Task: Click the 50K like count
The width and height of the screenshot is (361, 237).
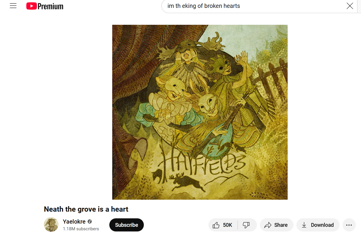Action: pyautogui.click(x=227, y=225)
